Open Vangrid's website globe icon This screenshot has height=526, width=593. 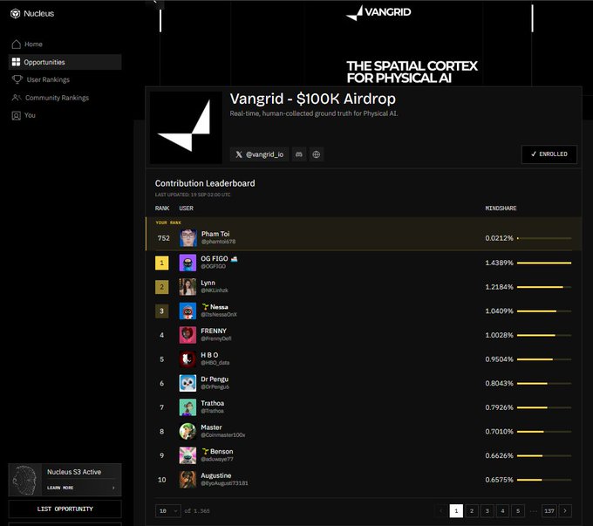tap(317, 154)
